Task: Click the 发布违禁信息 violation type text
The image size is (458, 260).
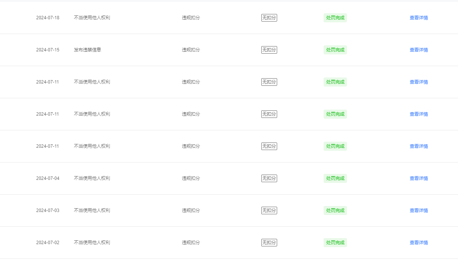Action: click(88, 50)
